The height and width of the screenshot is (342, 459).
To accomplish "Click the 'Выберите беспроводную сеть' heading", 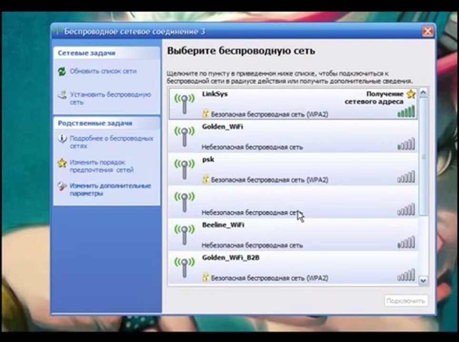I will (x=241, y=51).
